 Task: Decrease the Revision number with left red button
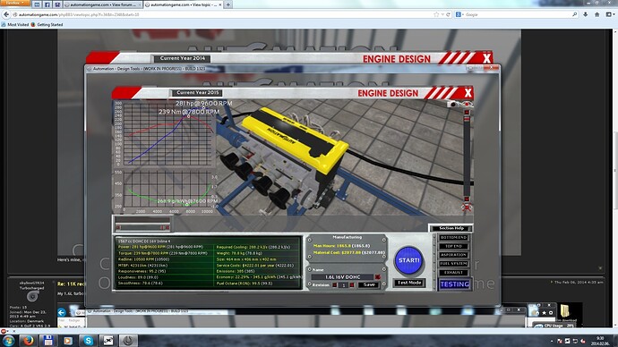[335, 284]
